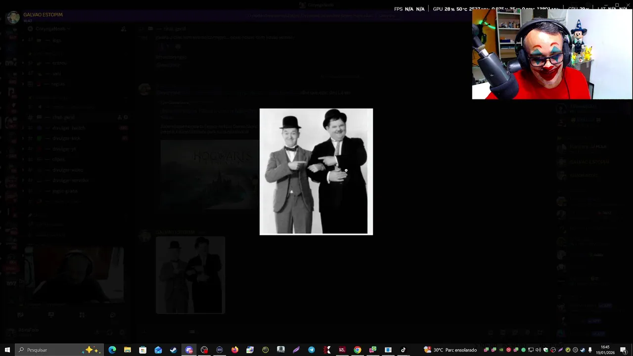Screen dimensions: 633x356
Task: Open the Windows Start menu
Action: pos(7,350)
